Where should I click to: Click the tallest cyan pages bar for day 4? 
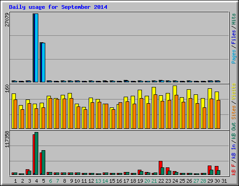36,48
